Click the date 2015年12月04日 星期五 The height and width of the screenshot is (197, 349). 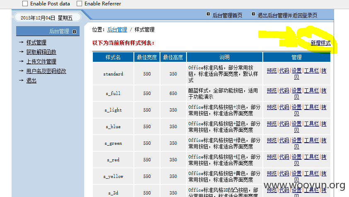(46, 18)
